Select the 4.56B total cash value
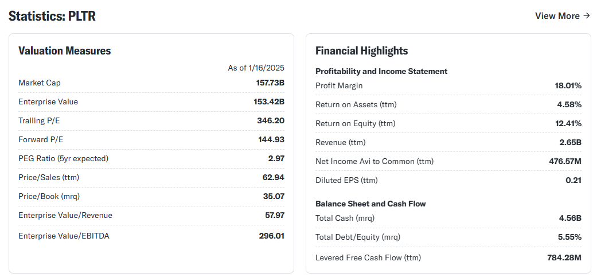 571,219
